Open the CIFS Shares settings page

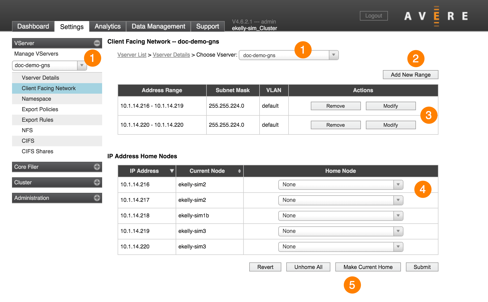[x=38, y=151]
